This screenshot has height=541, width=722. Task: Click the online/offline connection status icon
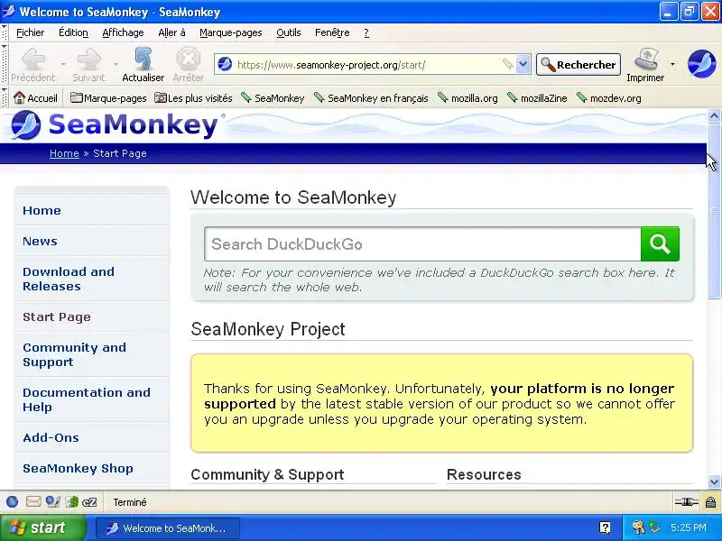(687, 502)
